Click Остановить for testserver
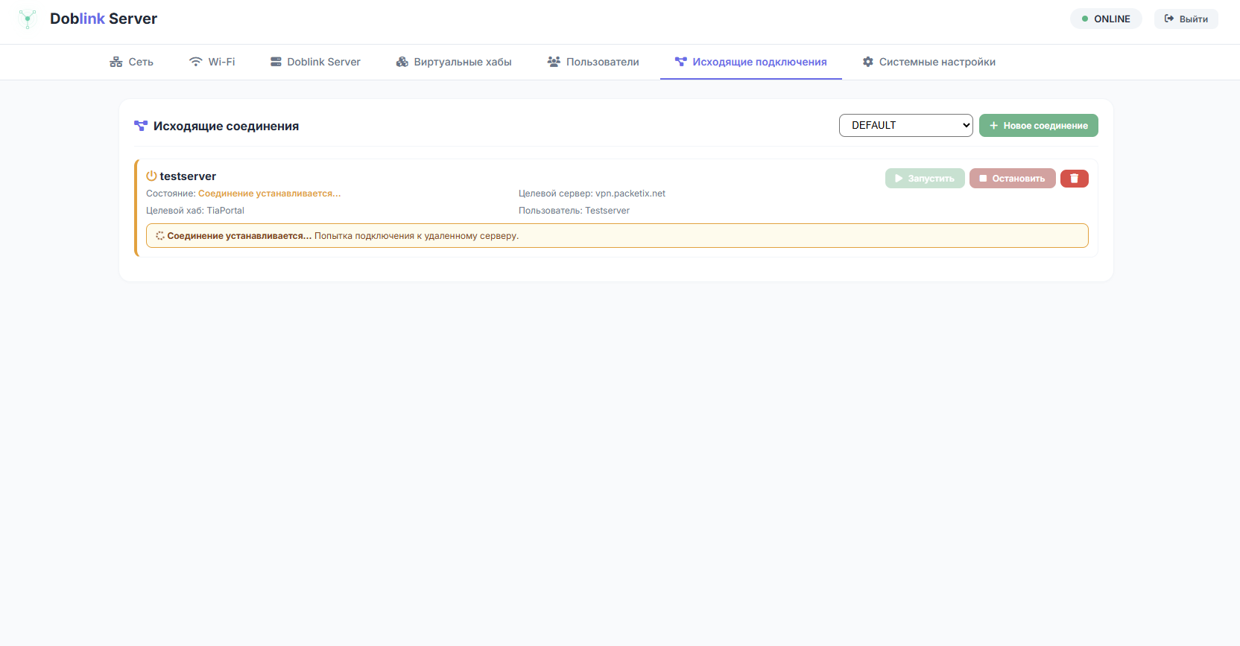1240x646 pixels. (x=1013, y=179)
